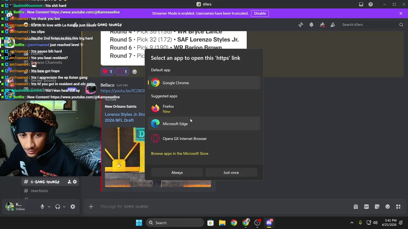Screen dimensions: 408x229
Task: Click the exclamation reaction with count 1
Action: (x=122, y=72)
